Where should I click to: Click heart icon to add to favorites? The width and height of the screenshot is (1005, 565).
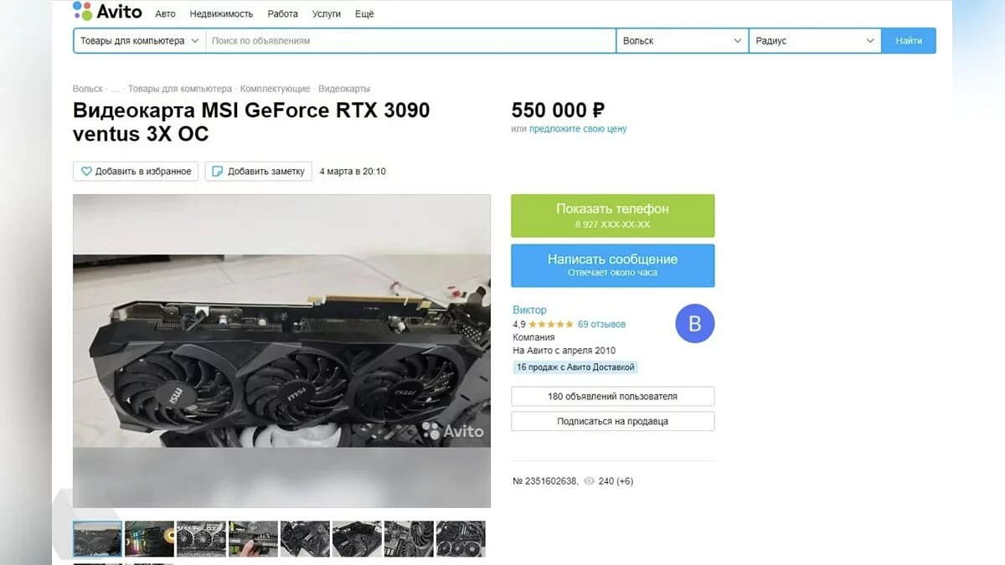point(86,172)
